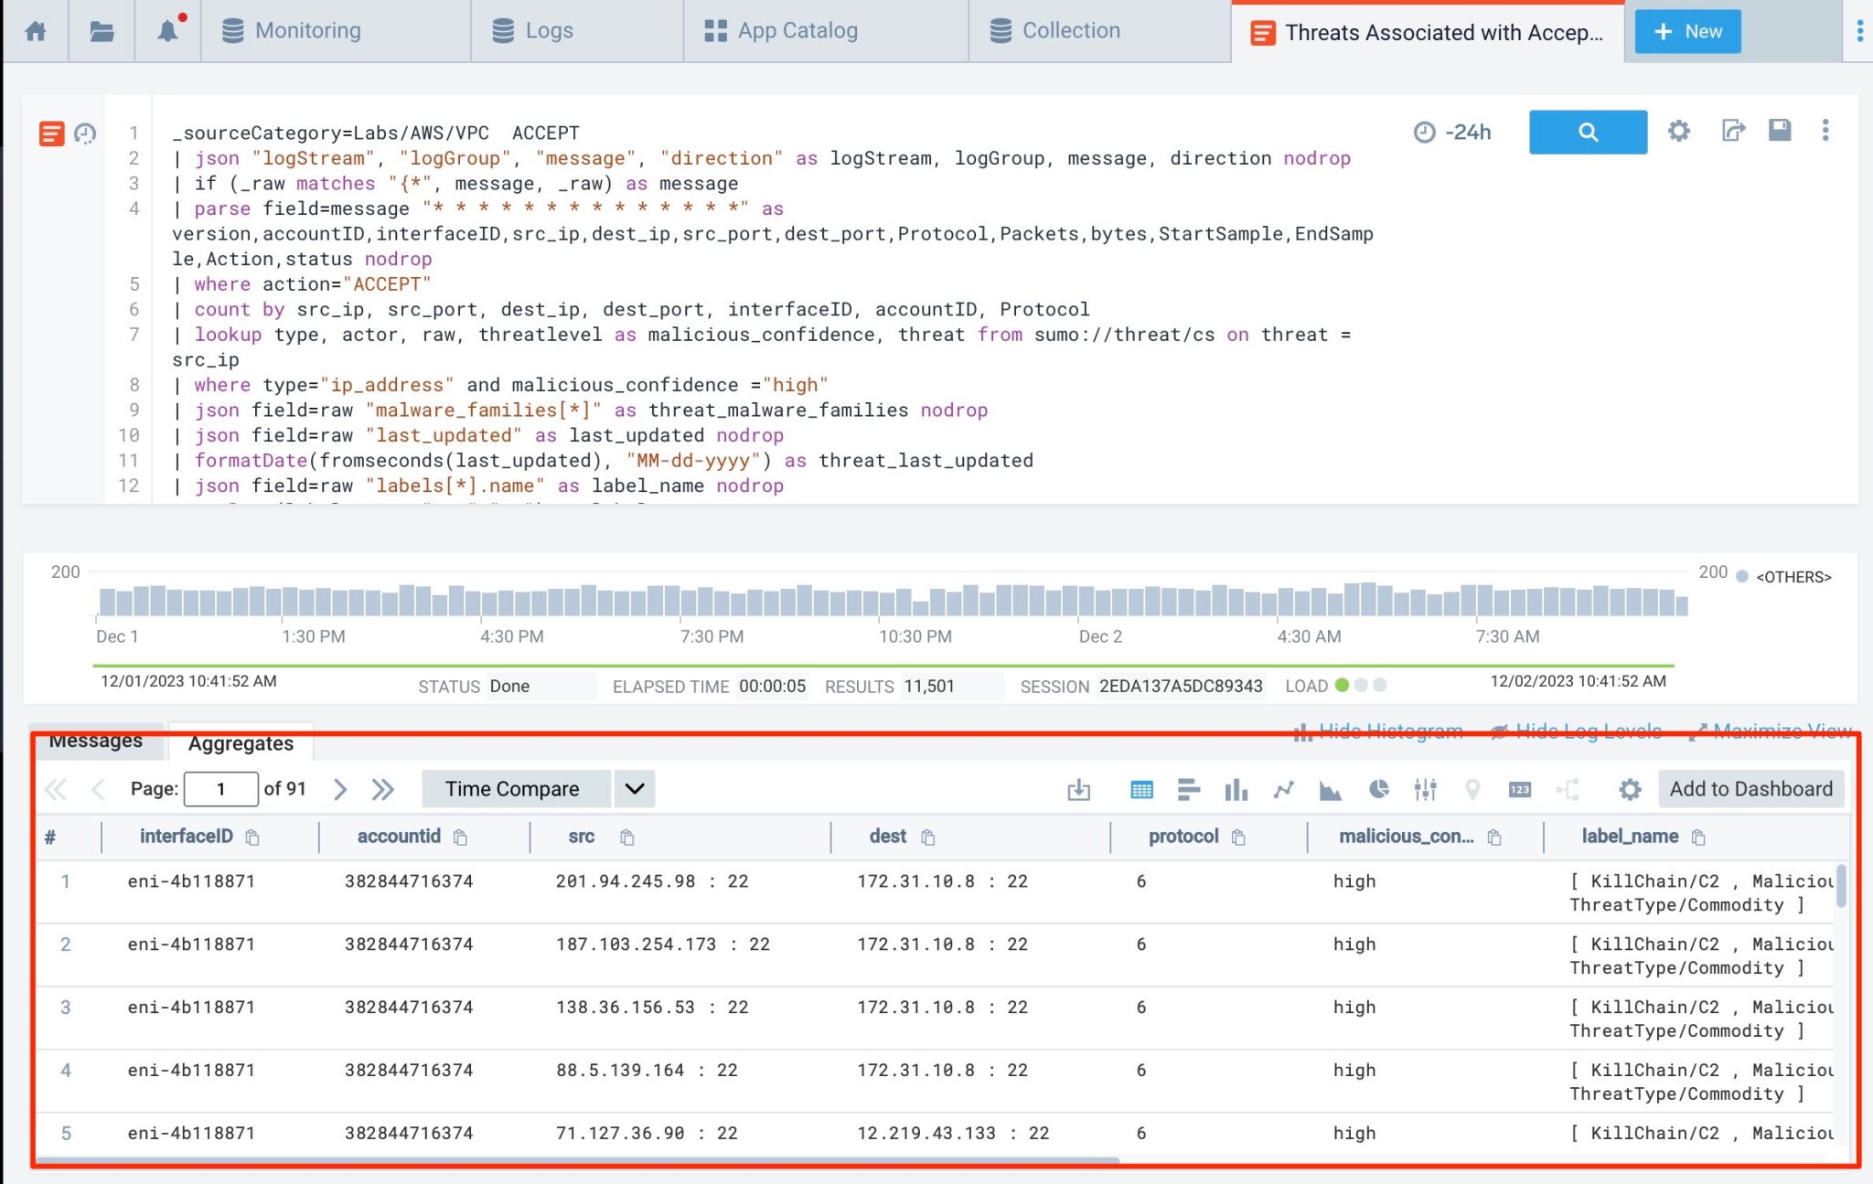
Task: Open the overflow menu beside the search button
Action: (x=1826, y=132)
